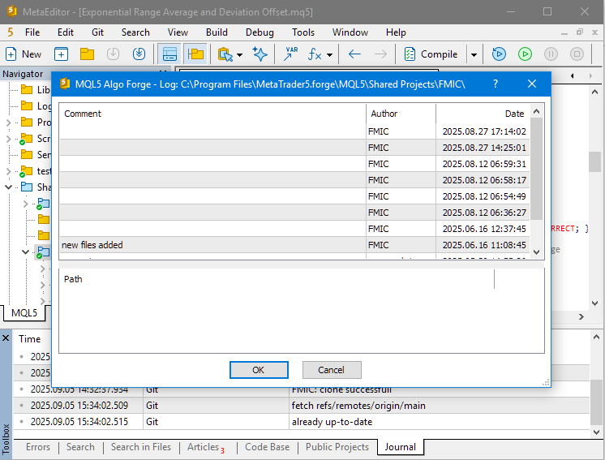Switch to the Public Projects tab
The image size is (605, 460).
[x=337, y=447]
